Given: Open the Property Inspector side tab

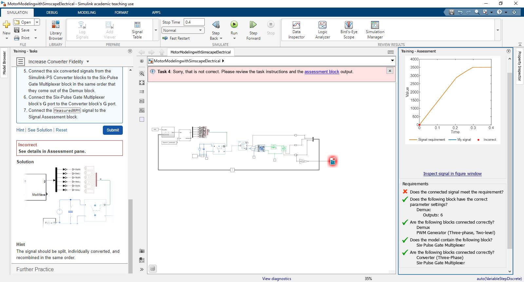Looking at the screenshot, I should click(519, 66).
